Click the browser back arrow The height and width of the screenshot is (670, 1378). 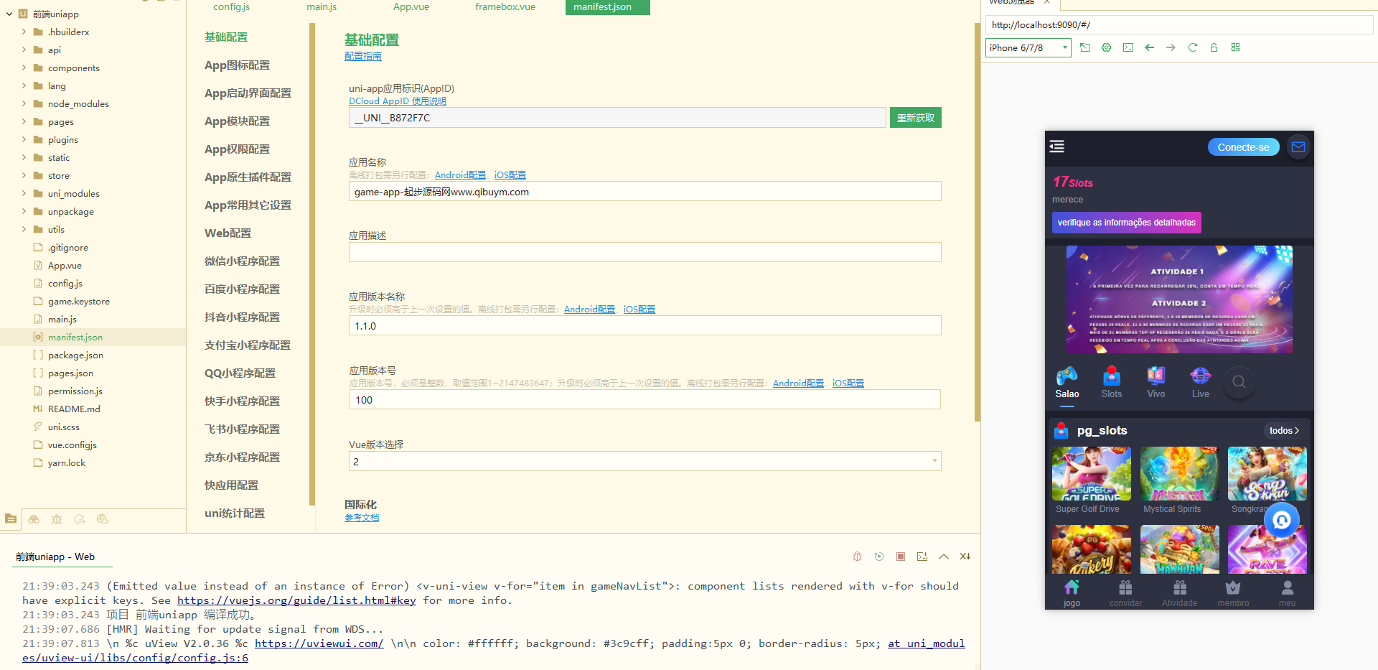coord(1149,47)
